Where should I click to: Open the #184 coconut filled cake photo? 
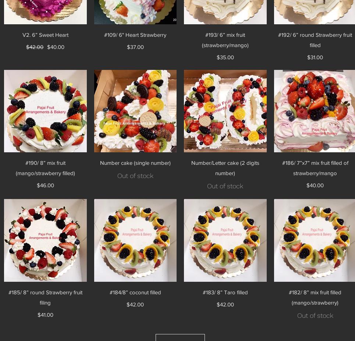[x=135, y=240]
